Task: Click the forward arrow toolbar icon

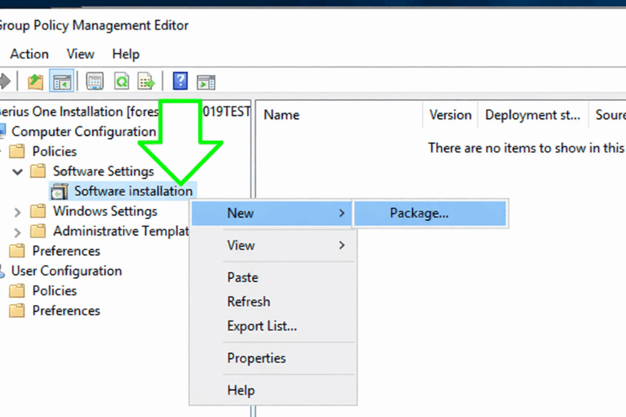Action: point(5,81)
